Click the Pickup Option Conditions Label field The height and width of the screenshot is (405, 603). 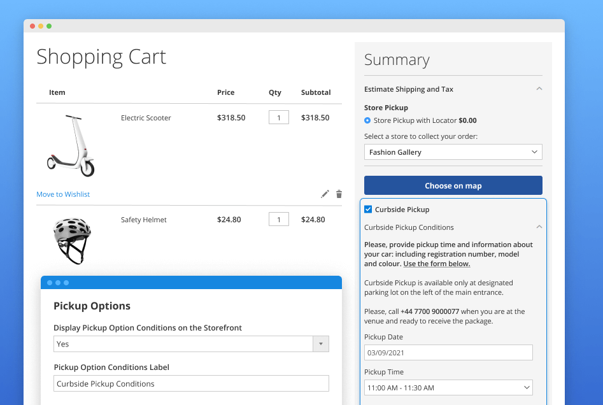(191, 383)
